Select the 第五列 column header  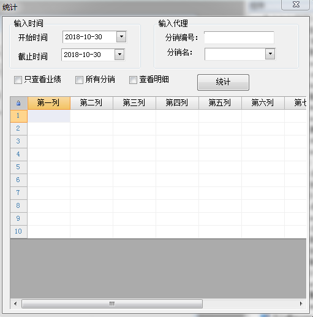220,103
